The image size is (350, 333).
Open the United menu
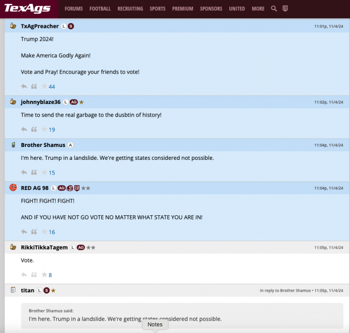click(237, 9)
